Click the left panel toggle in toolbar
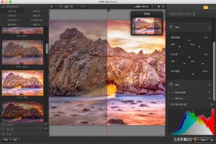This screenshot has width=216, height=144. pyautogui.click(x=52, y=6)
